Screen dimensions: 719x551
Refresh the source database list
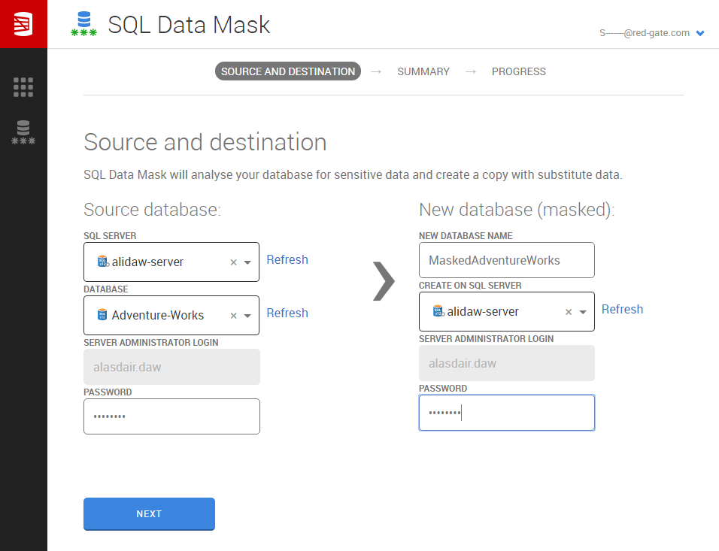click(x=287, y=313)
